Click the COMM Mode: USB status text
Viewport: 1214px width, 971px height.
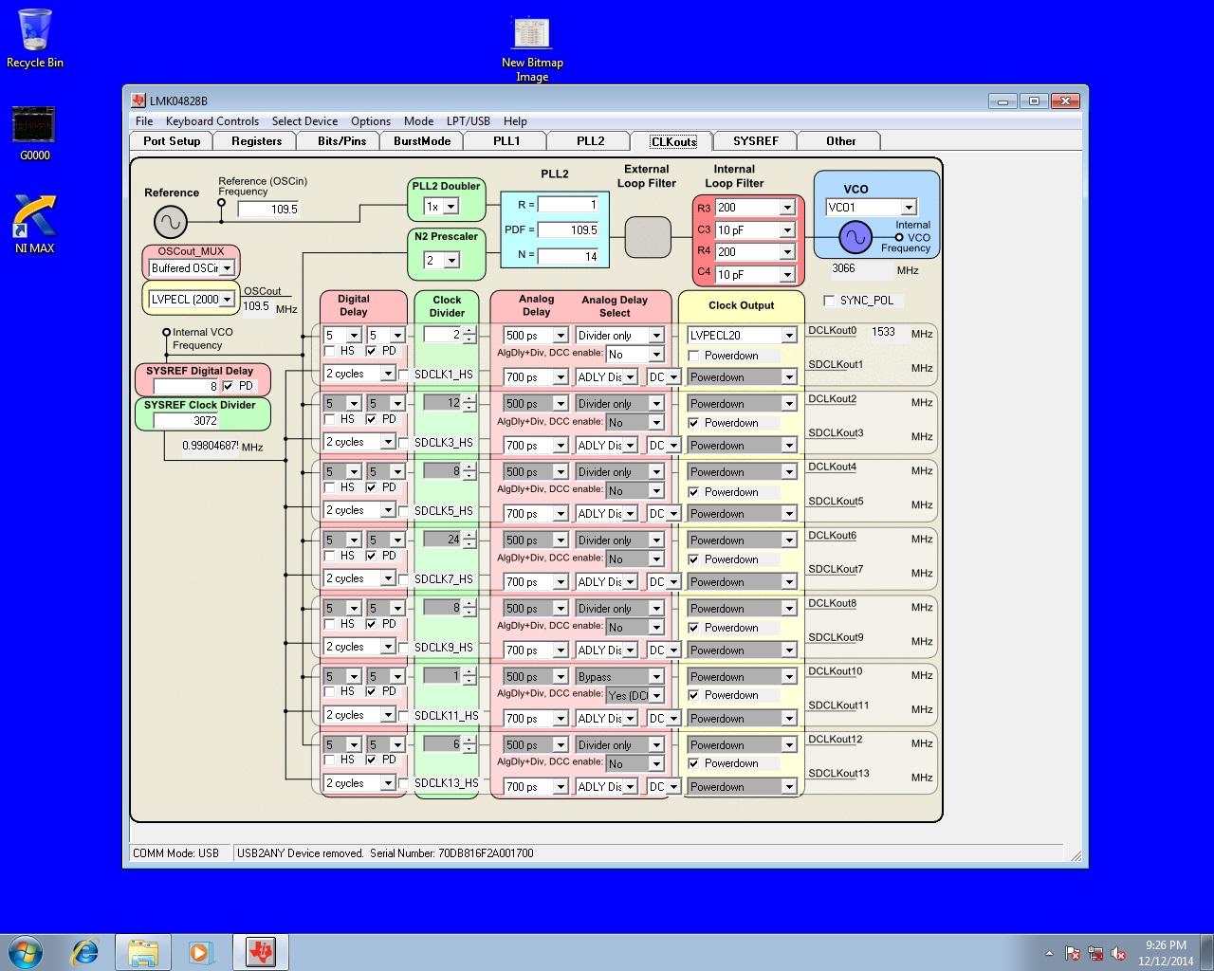tap(175, 853)
